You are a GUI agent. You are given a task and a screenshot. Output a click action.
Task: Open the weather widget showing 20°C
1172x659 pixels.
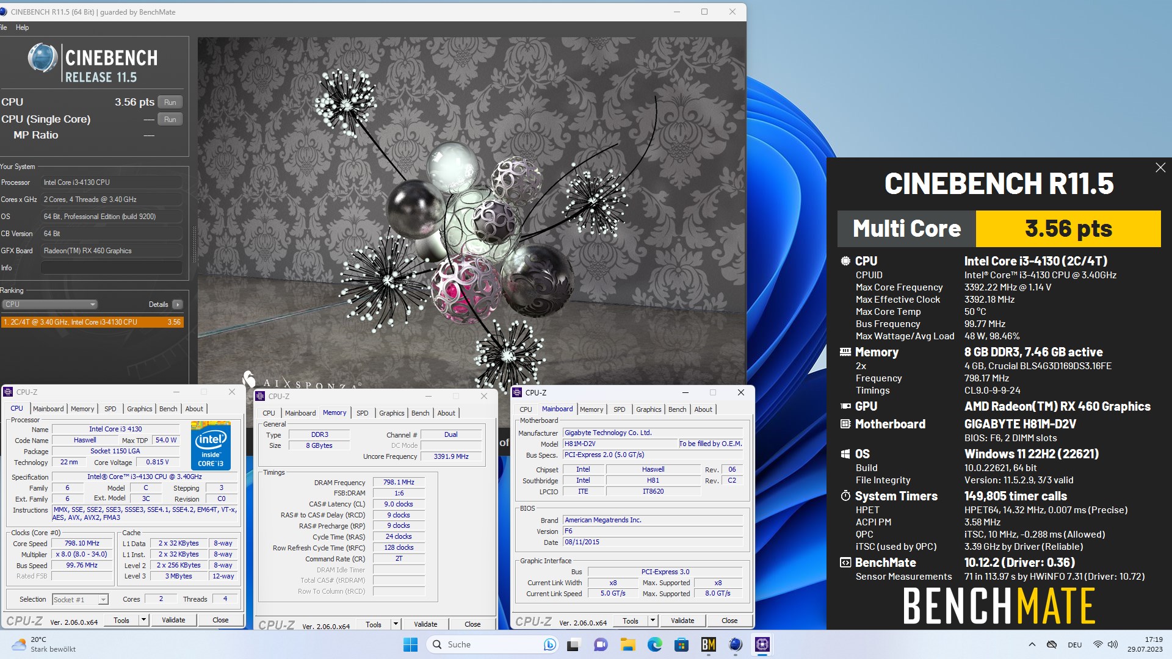[43, 645]
